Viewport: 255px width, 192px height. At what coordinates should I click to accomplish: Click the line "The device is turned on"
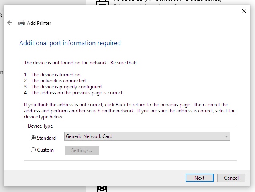click(56, 75)
